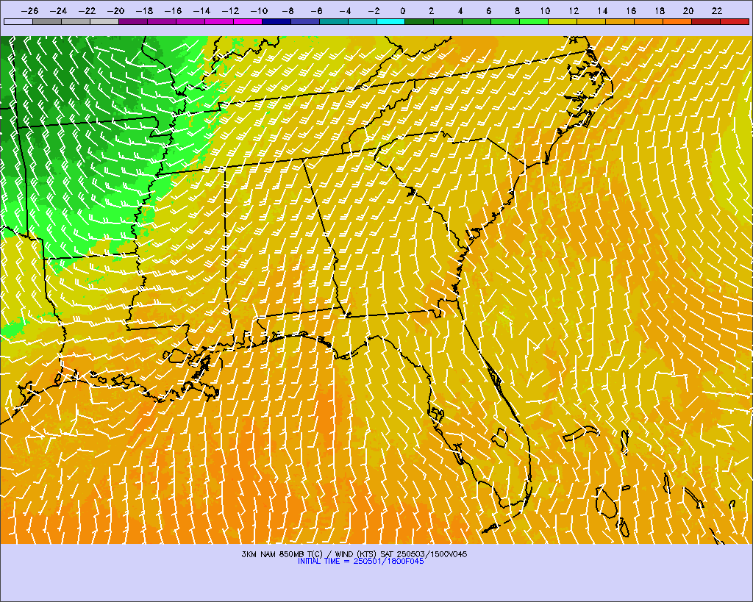The height and width of the screenshot is (602, 753).
Task: Click the -4 legend label
Action: (x=345, y=11)
